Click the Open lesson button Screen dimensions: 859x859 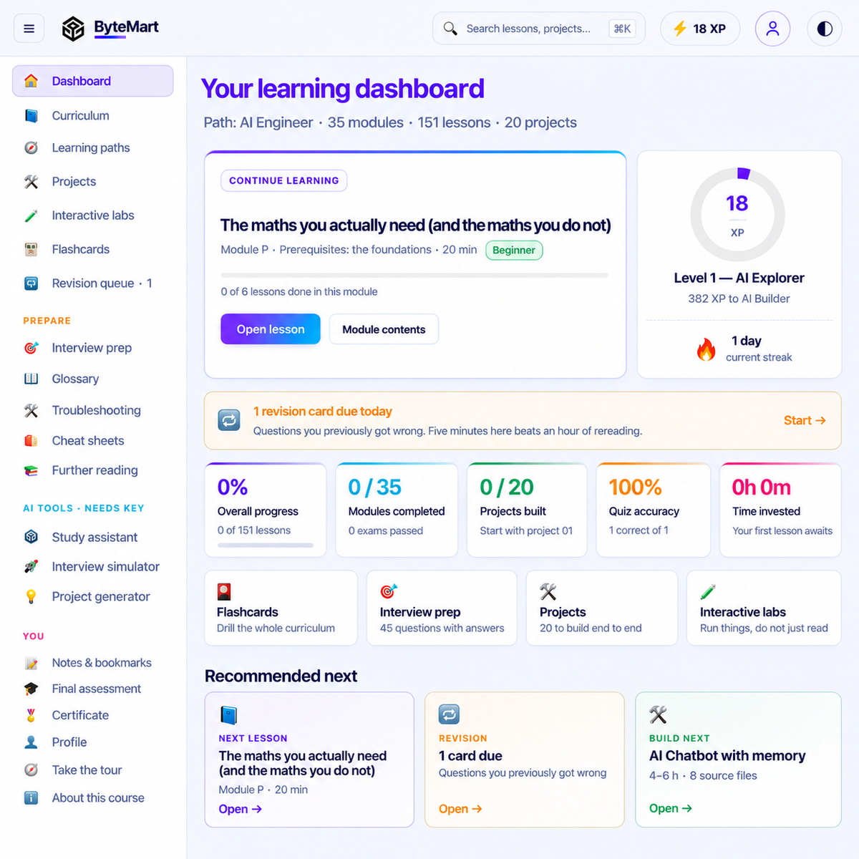click(271, 329)
